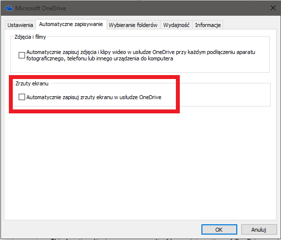
Task: Click the Zrzuty ekranu group heading
Action: (x=32, y=83)
